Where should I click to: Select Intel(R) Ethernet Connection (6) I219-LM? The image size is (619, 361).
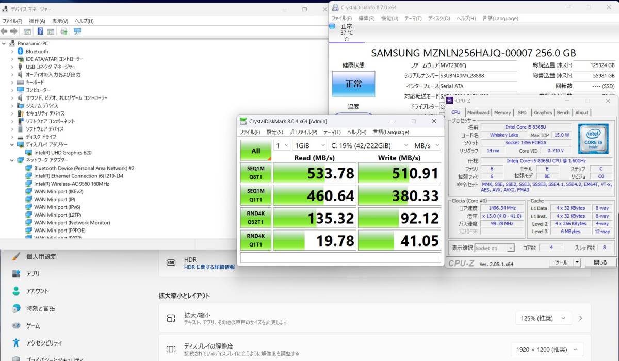pos(78,176)
